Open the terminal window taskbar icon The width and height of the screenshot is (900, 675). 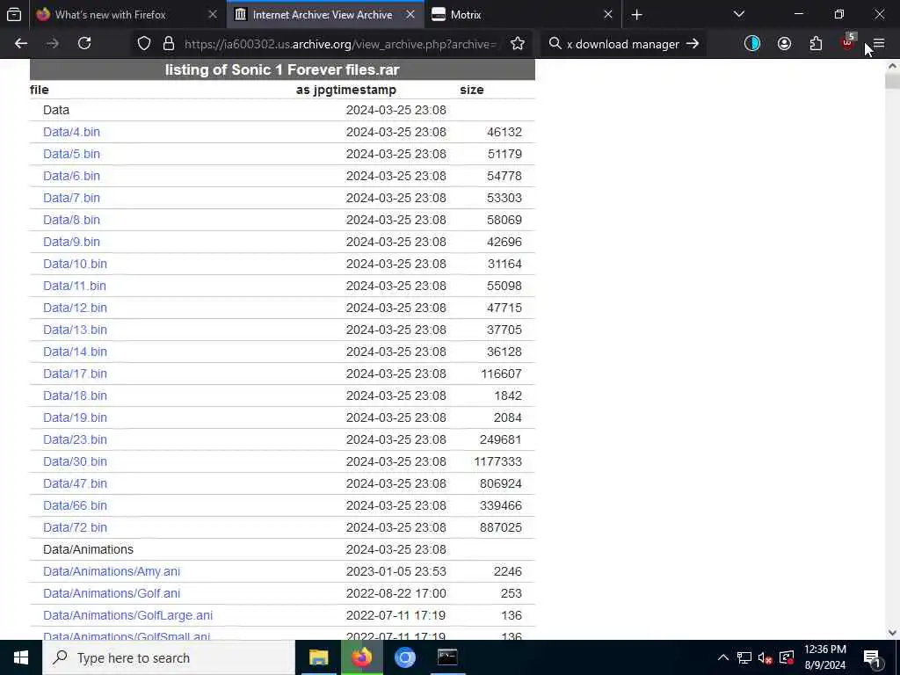(447, 657)
